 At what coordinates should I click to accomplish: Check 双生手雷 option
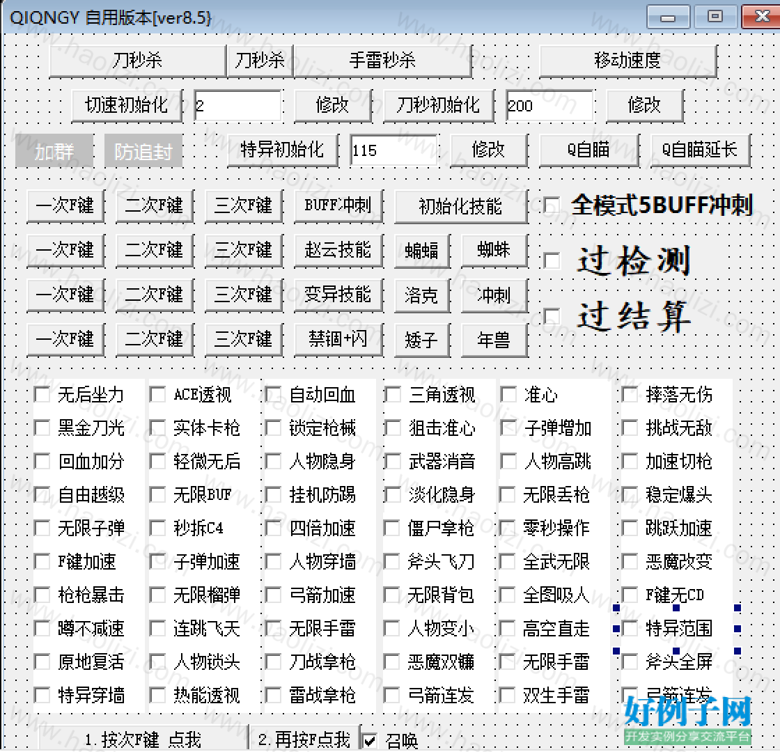507,696
